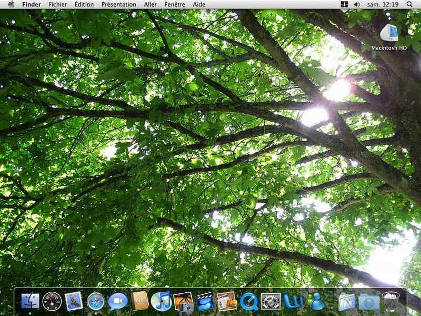Open iChat from the Dock

coord(117,301)
